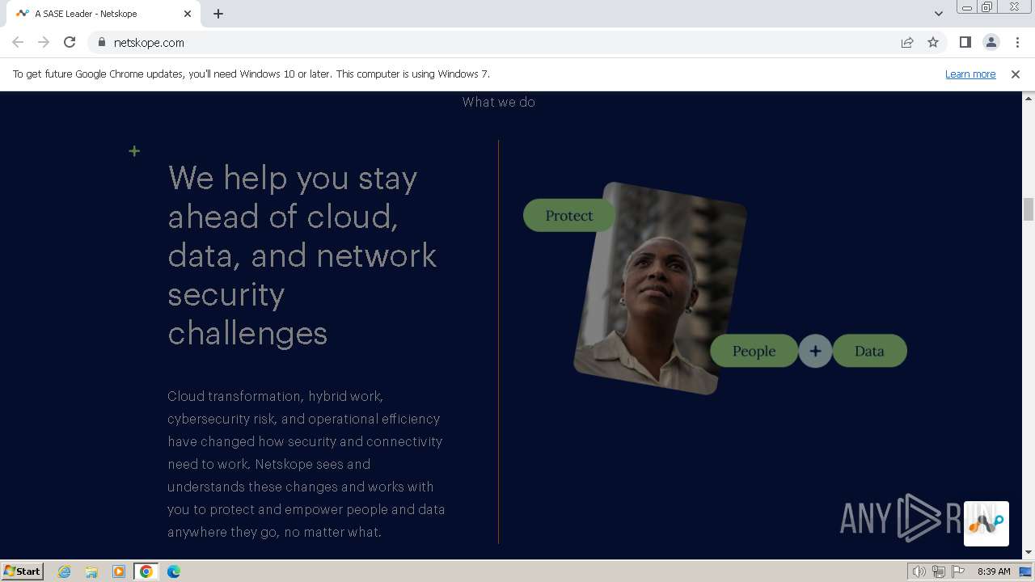Click the Protect pill button
1035x582 pixels.
[569, 216]
